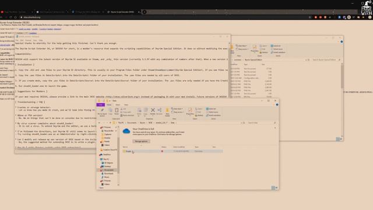Sort by Date modified column in Data window

pos(179,147)
